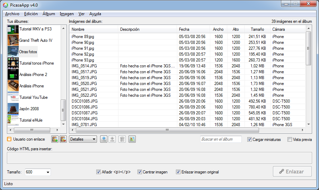Select Tutorial MKV a PS3 album thumbnail
319x190 pixels.
pyautogui.click(x=13, y=30)
